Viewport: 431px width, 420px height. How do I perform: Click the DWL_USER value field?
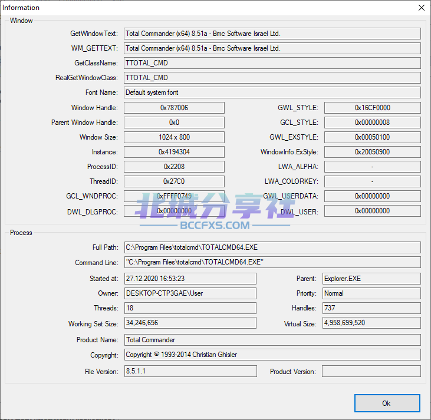[373, 211]
